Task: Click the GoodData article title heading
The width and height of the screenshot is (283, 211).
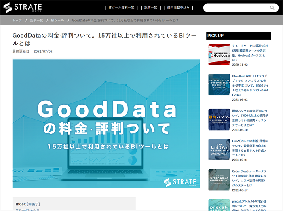Action: (x=104, y=39)
